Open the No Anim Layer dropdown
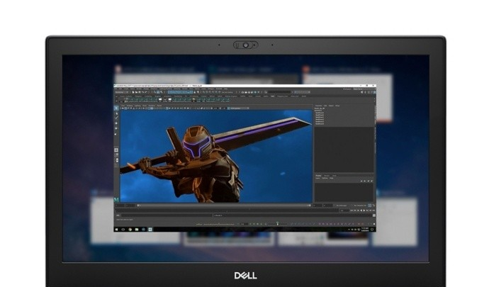The height and width of the screenshot is (287, 489). pyautogui.click(x=343, y=206)
